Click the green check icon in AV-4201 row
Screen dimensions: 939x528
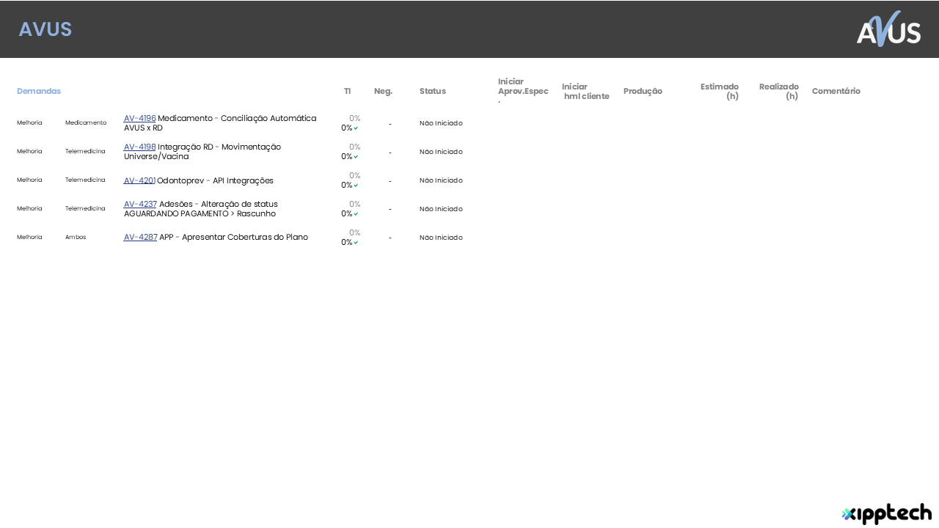[x=357, y=186]
